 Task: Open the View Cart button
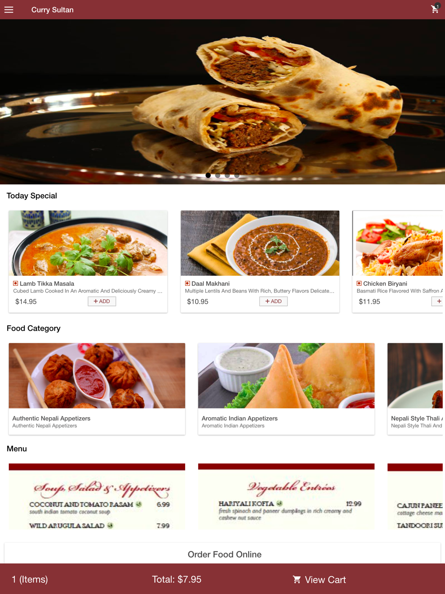[x=320, y=580]
